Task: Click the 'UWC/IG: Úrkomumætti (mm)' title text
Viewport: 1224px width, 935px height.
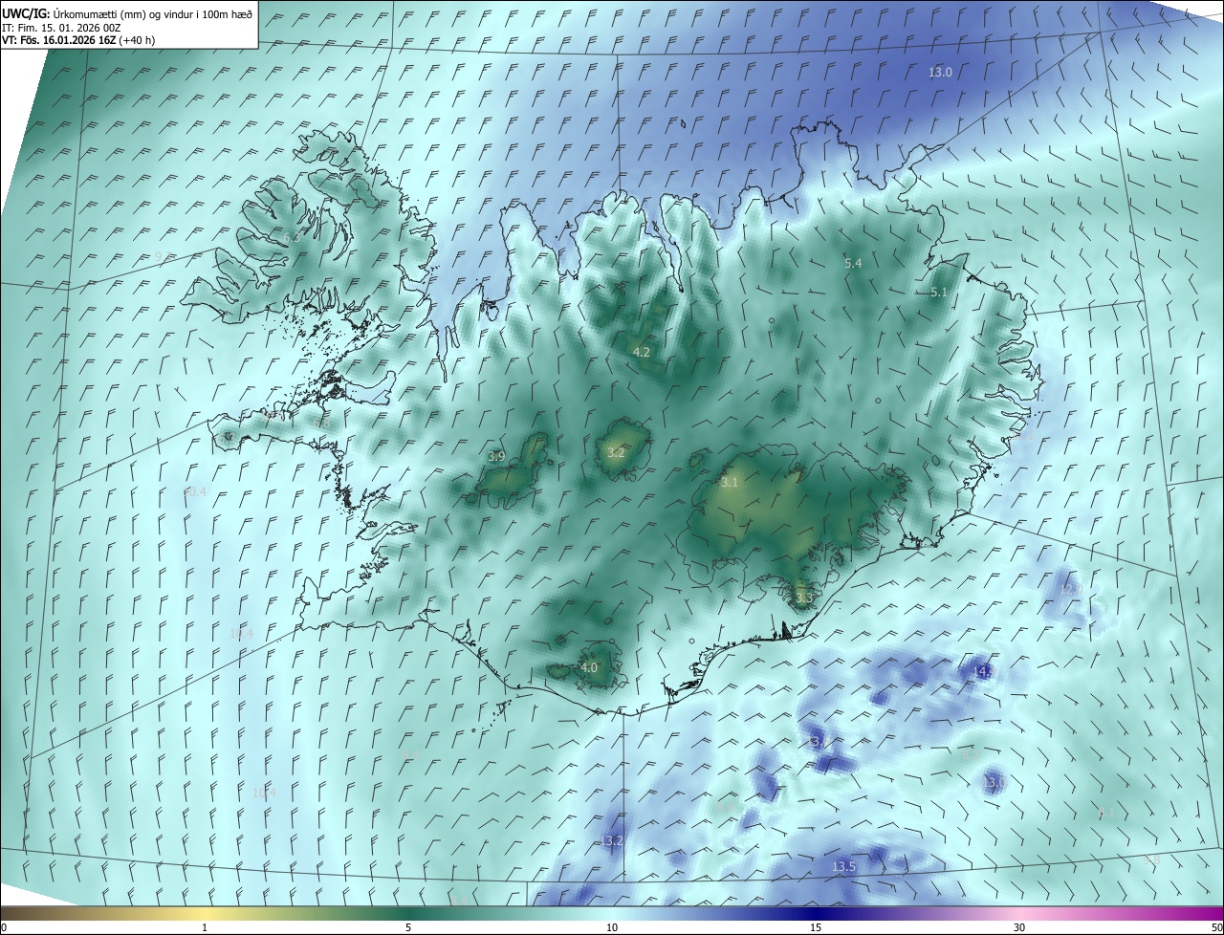Action: [74, 13]
